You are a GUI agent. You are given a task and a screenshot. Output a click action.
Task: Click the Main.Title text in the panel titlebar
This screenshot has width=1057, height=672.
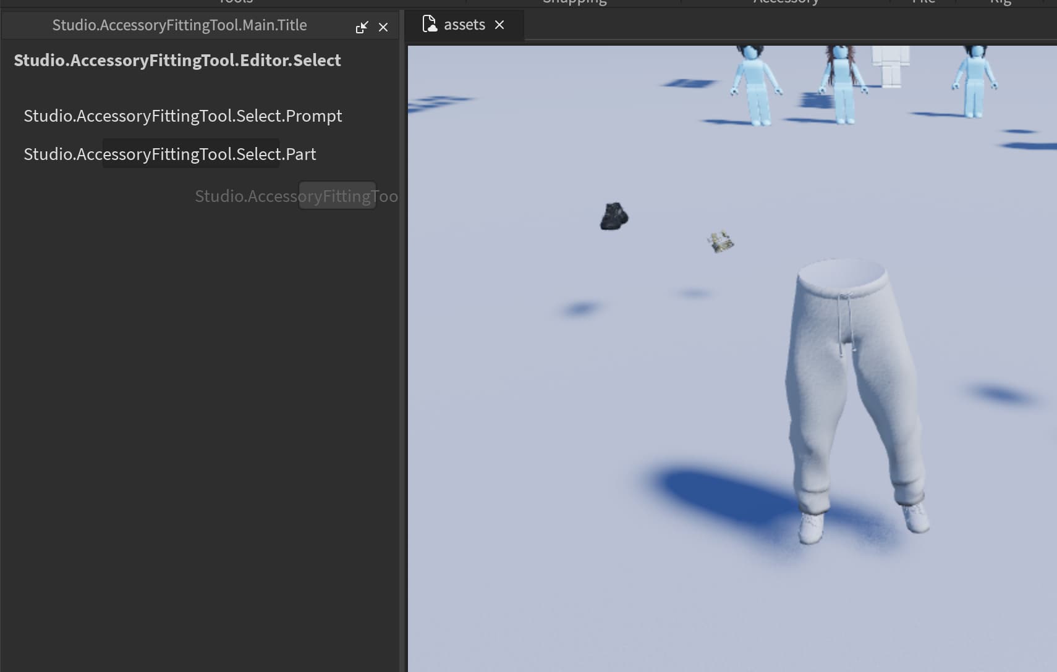click(x=180, y=25)
